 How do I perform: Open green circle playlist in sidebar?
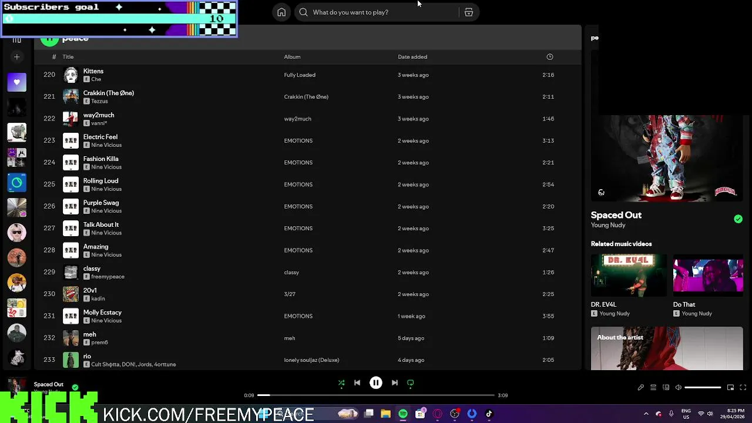(17, 183)
